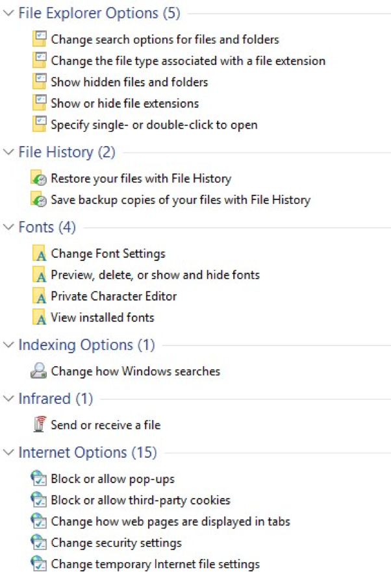Click icon next to Show or hide file extensions
This screenshot has width=391, height=572.
click(x=40, y=103)
